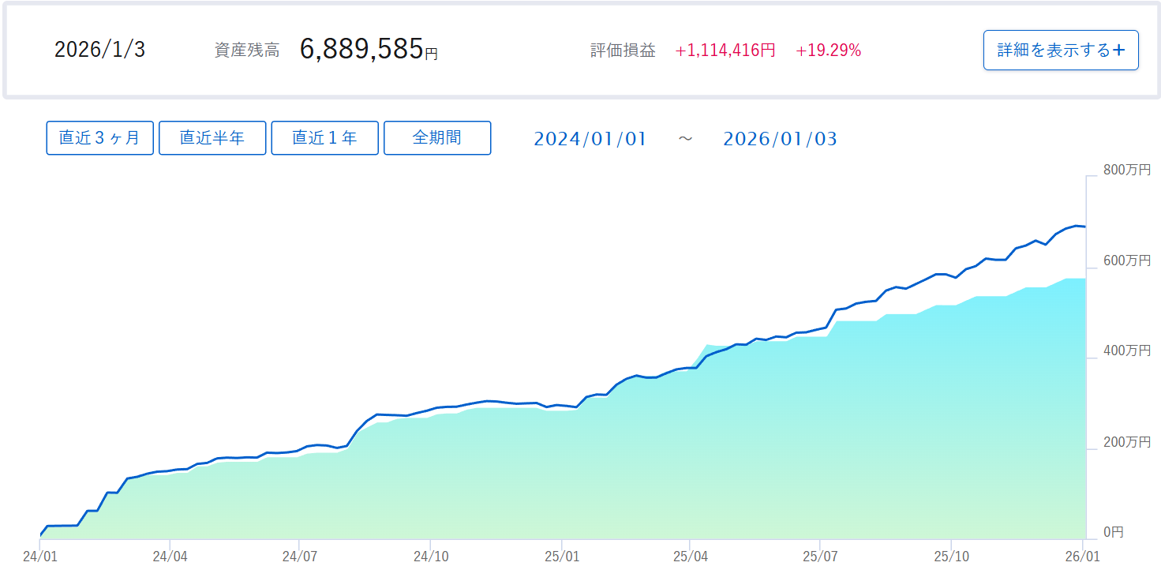
Task: Expand details with 詳細を表示する＋ button
Action: click(x=1060, y=50)
